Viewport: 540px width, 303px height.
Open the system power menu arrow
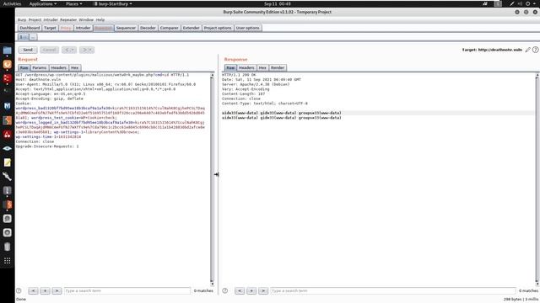pos(535,3)
